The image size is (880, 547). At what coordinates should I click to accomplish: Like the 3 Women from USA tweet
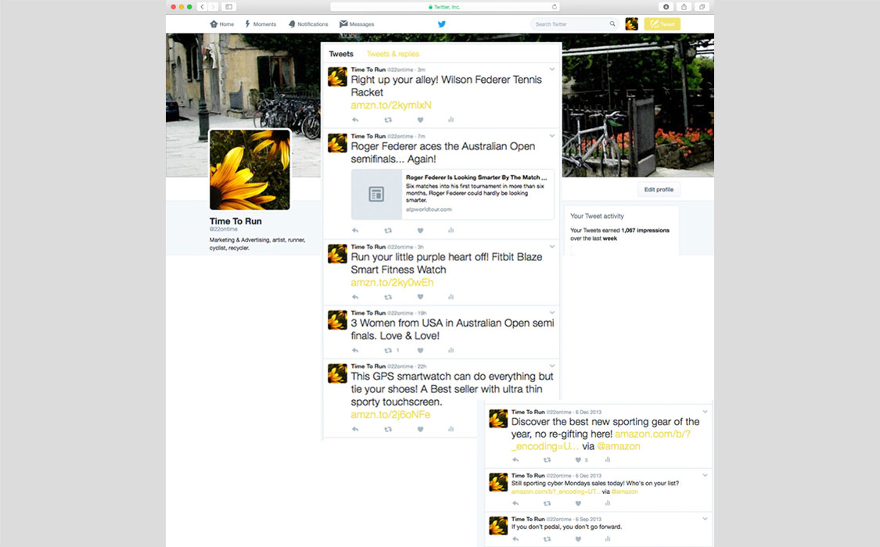[420, 350]
